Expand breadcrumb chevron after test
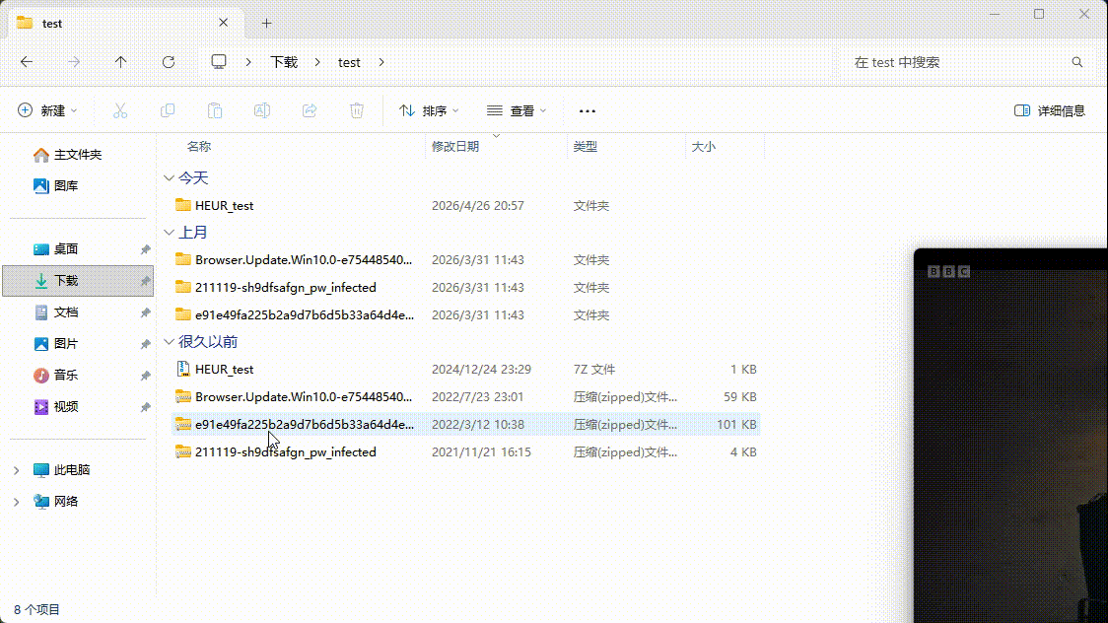 [381, 62]
